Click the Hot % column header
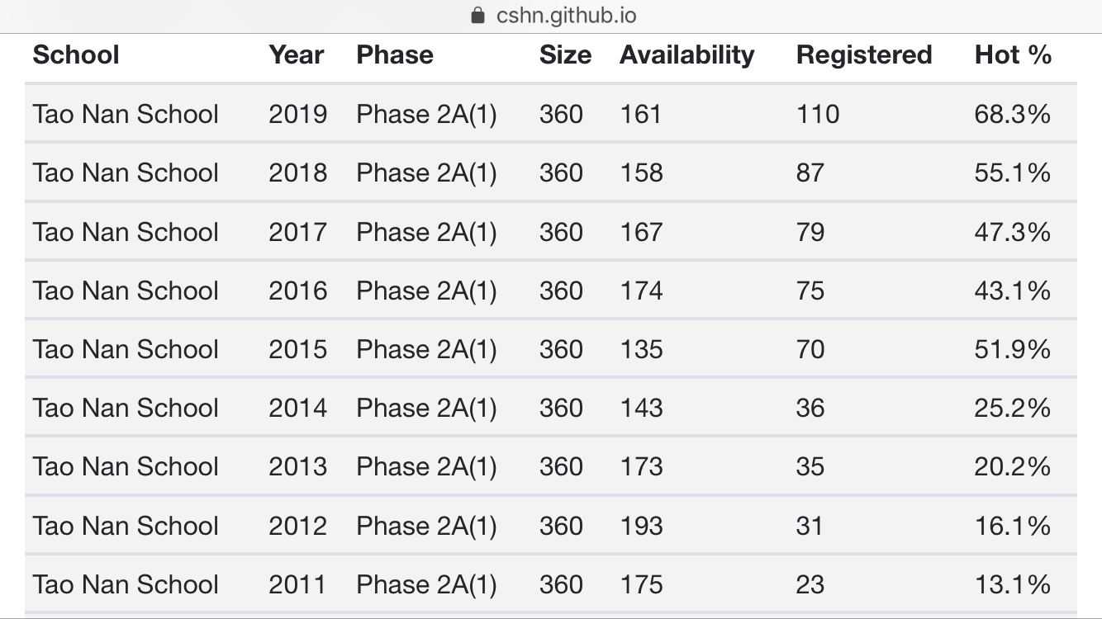Viewport: 1102px width, 619px height. tap(1013, 55)
